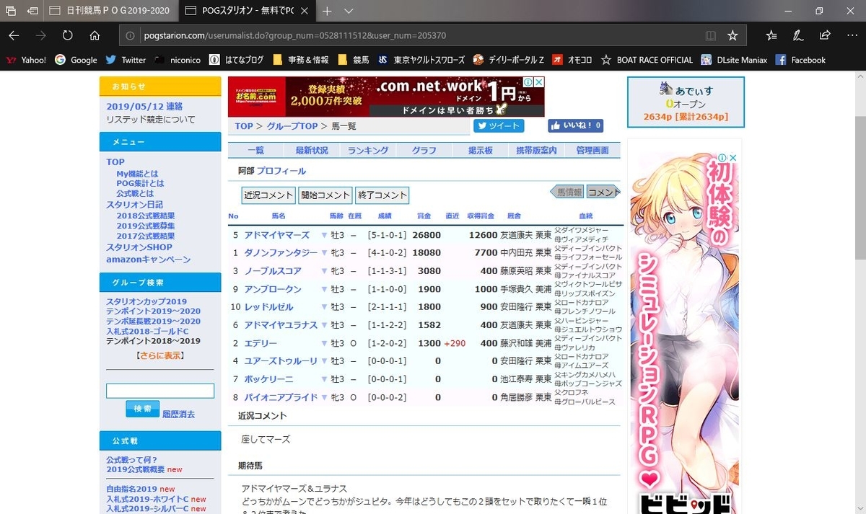Share this page icon
Image resolution: width=866 pixels, height=514 pixels.
(825, 35)
